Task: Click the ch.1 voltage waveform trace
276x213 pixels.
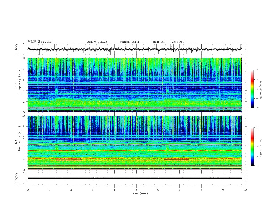Action: coord(134,49)
